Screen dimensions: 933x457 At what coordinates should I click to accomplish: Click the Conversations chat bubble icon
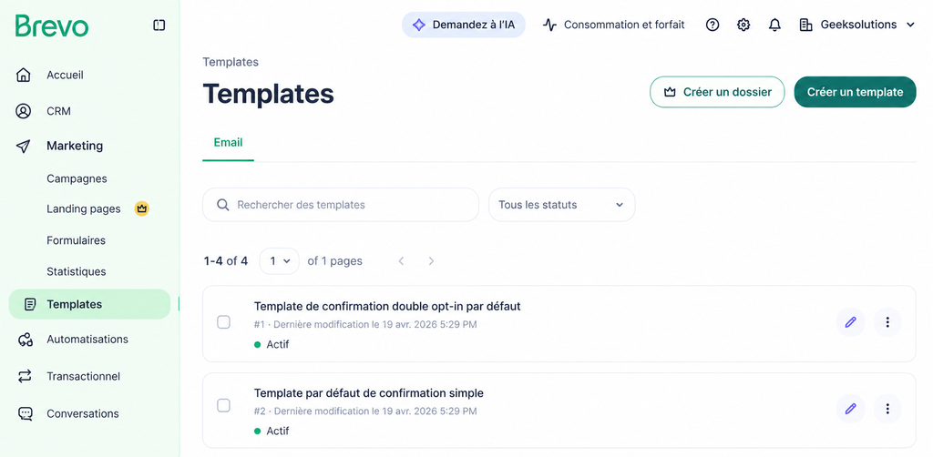[25, 413]
